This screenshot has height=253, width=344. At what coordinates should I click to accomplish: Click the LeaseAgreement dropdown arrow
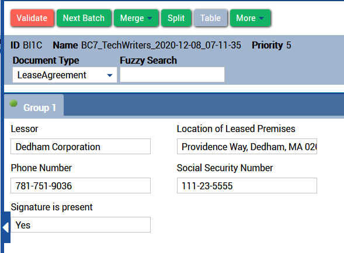(x=110, y=75)
